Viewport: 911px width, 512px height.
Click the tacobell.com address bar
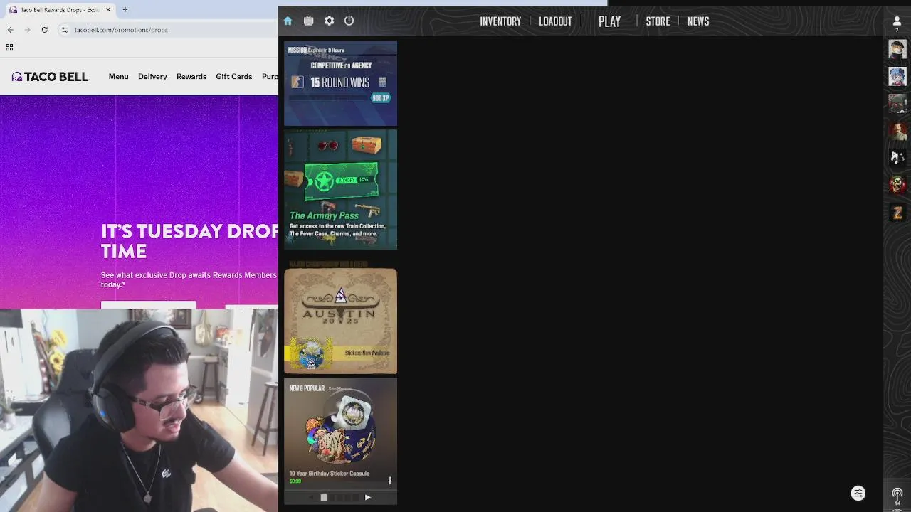[x=167, y=30]
